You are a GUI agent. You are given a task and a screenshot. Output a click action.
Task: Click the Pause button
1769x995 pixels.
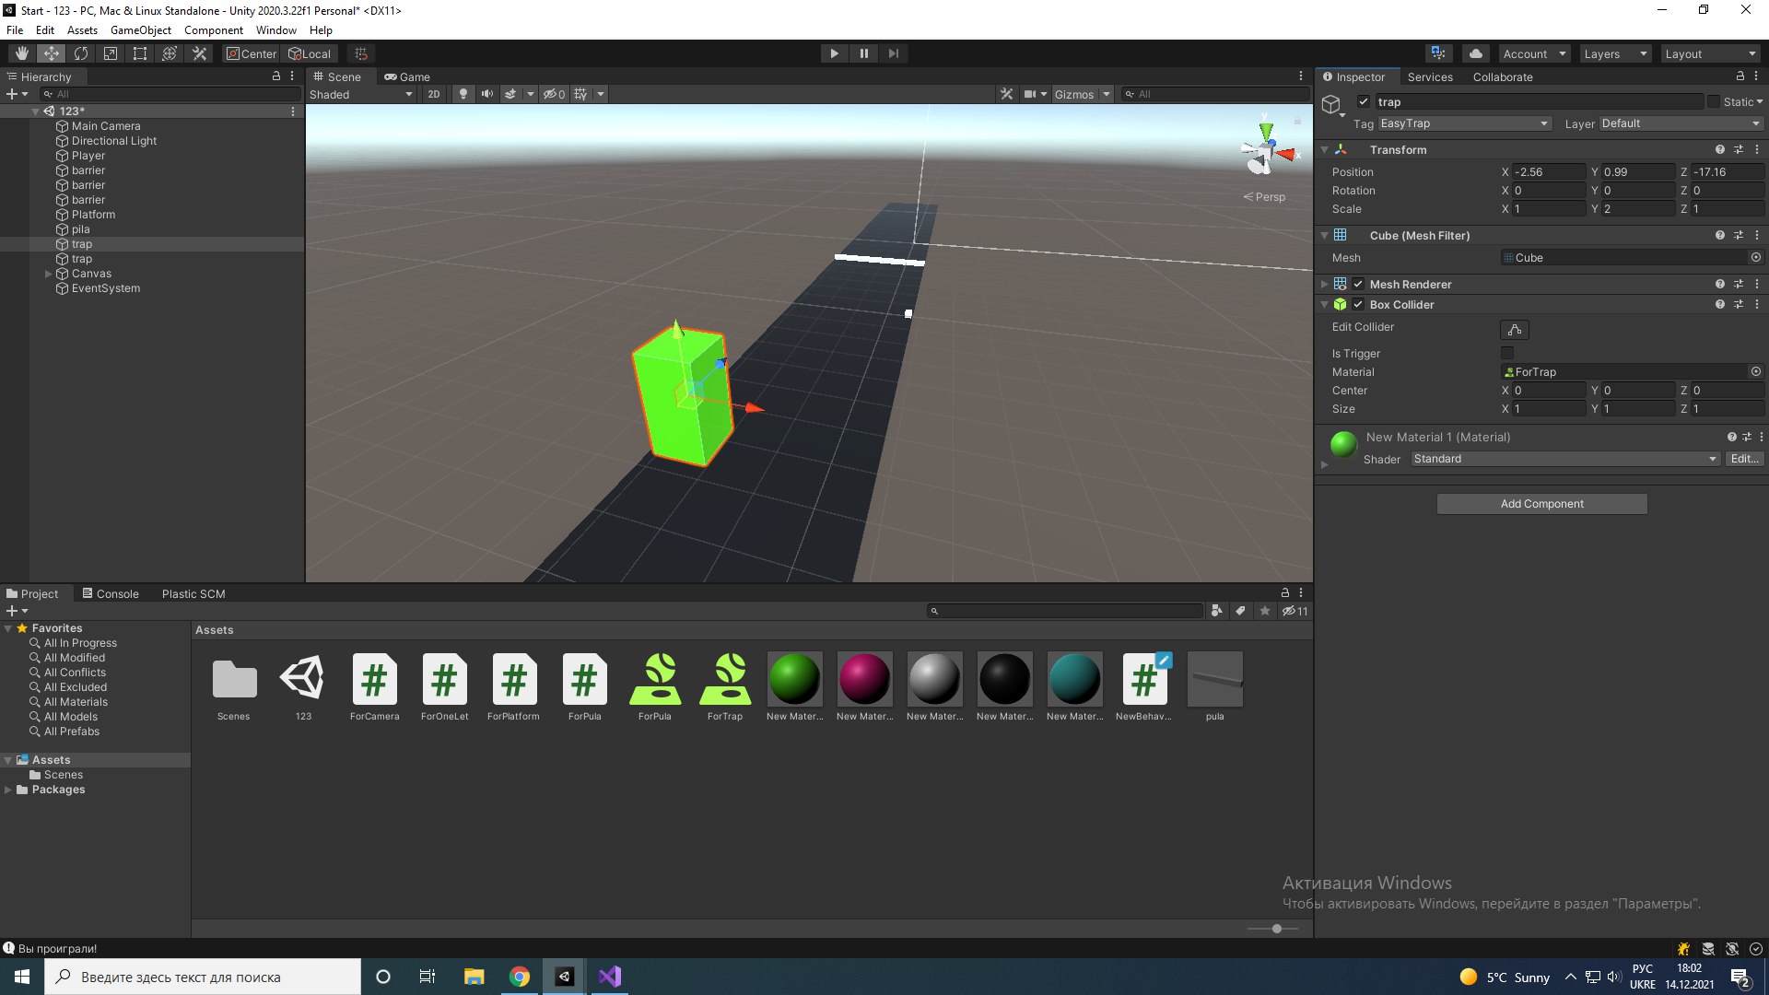coord(863,53)
